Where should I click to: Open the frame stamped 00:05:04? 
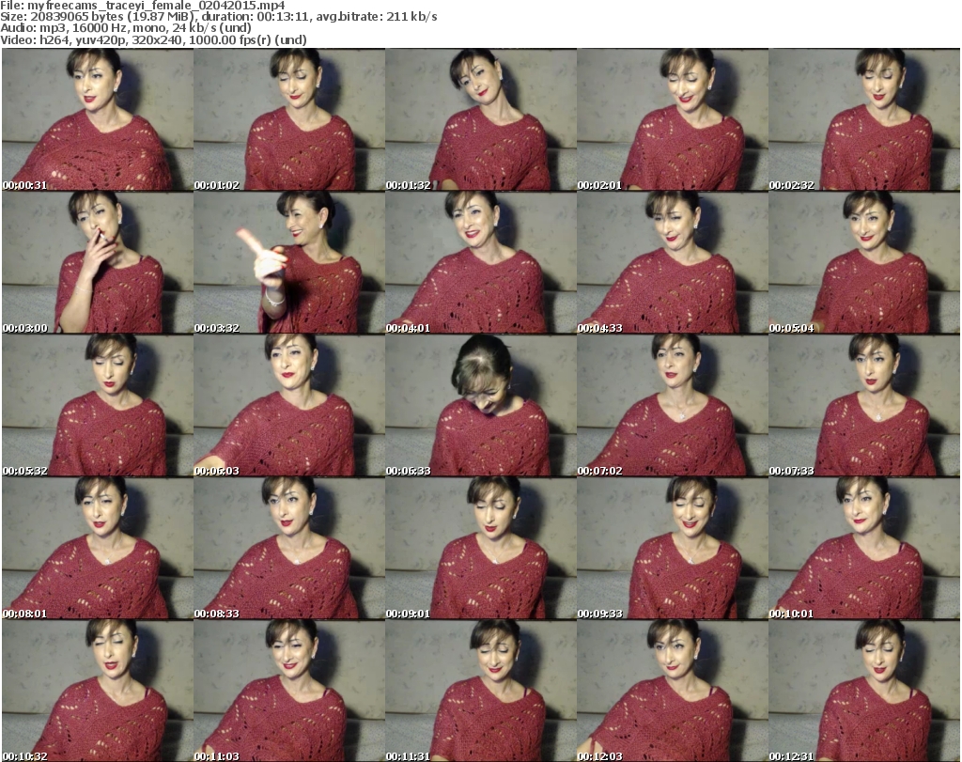click(x=864, y=262)
